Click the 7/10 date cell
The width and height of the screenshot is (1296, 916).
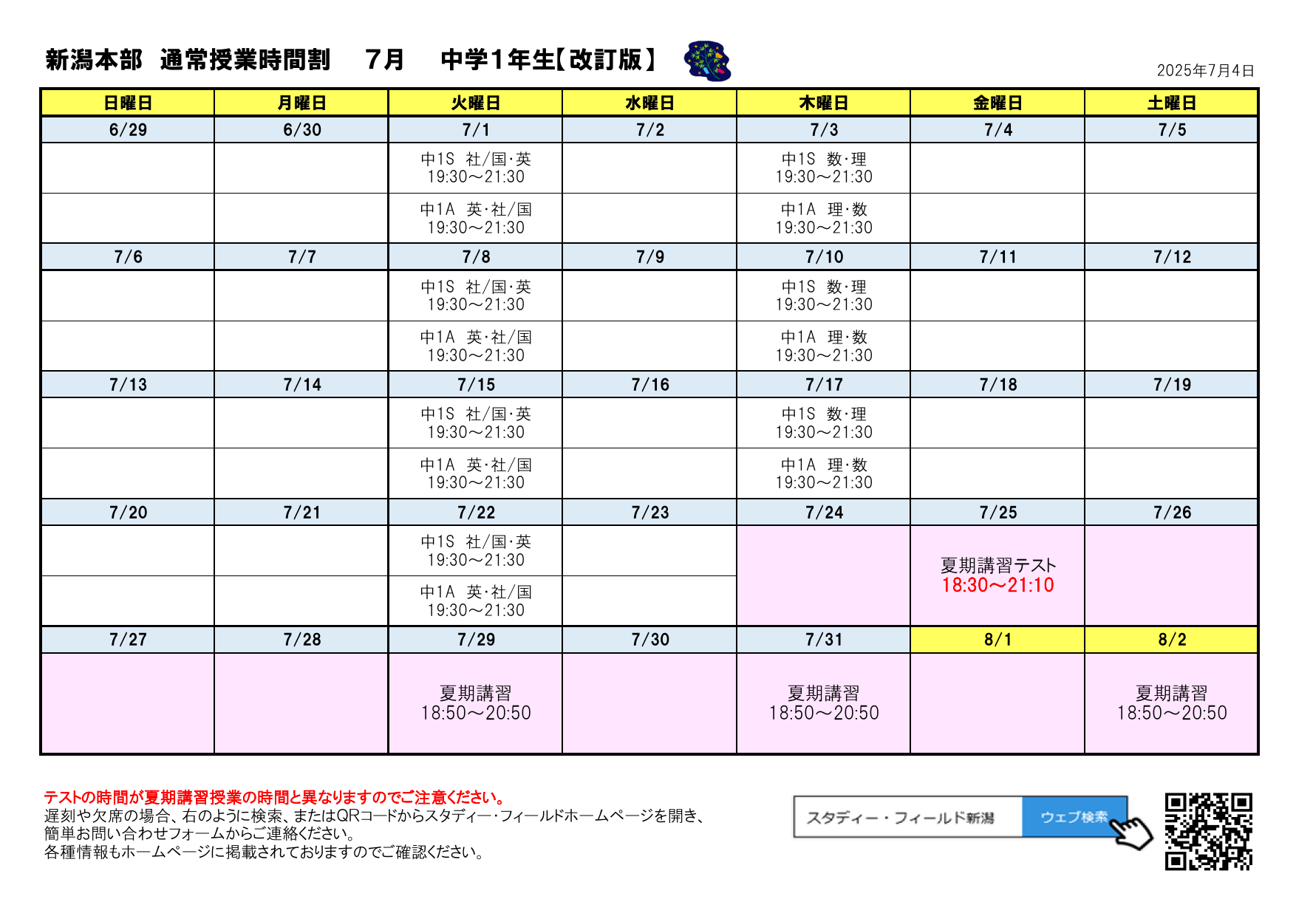pyautogui.click(x=824, y=257)
